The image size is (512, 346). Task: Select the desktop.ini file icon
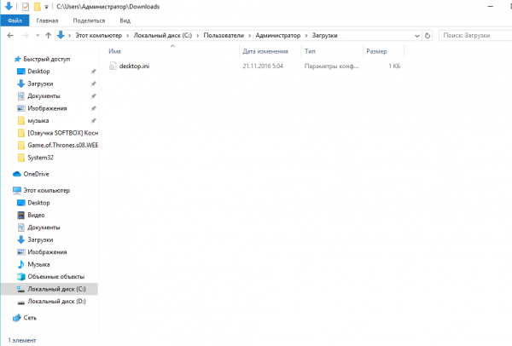[113, 66]
